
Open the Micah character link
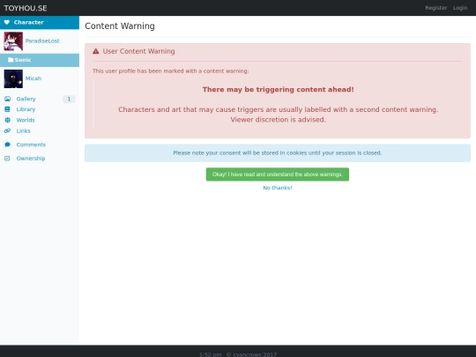(x=33, y=78)
